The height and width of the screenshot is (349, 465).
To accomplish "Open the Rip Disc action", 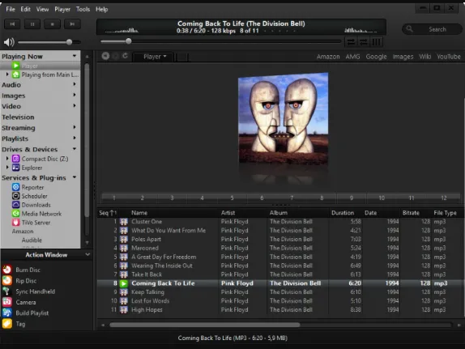I will tap(26, 280).
